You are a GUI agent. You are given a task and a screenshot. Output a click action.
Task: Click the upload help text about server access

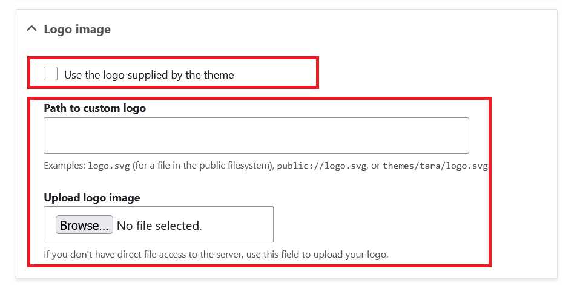pyautogui.click(x=216, y=254)
